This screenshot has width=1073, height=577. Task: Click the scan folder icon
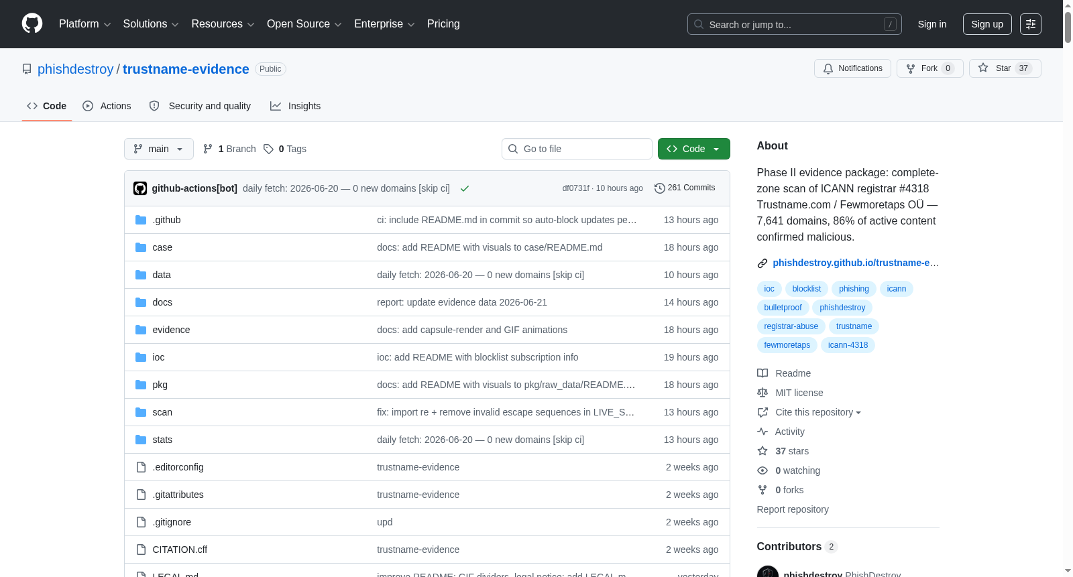(x=141, y=412)
